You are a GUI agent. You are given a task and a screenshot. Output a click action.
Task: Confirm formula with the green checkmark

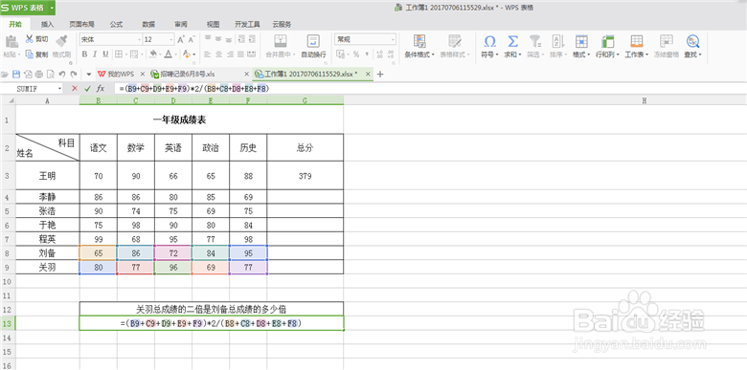[87, 89]
